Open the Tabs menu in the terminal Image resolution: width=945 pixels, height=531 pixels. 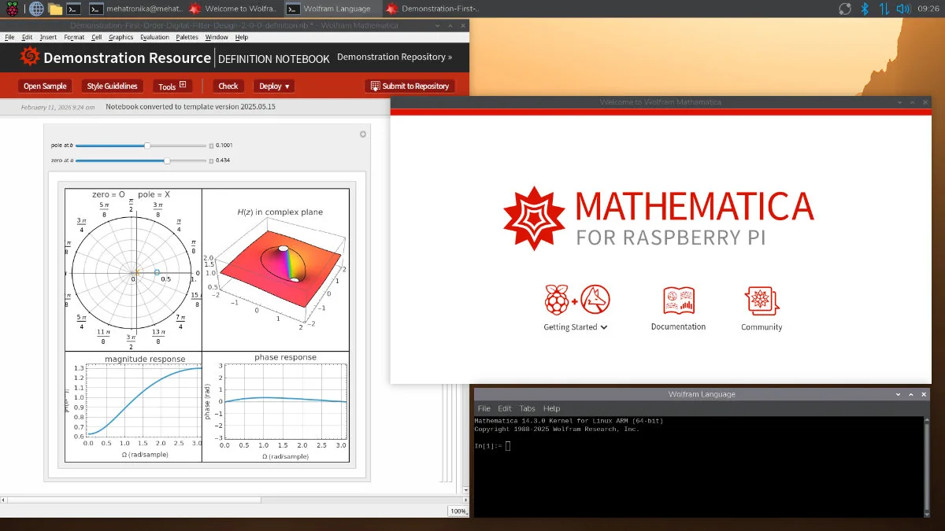(x=527, y=408)
